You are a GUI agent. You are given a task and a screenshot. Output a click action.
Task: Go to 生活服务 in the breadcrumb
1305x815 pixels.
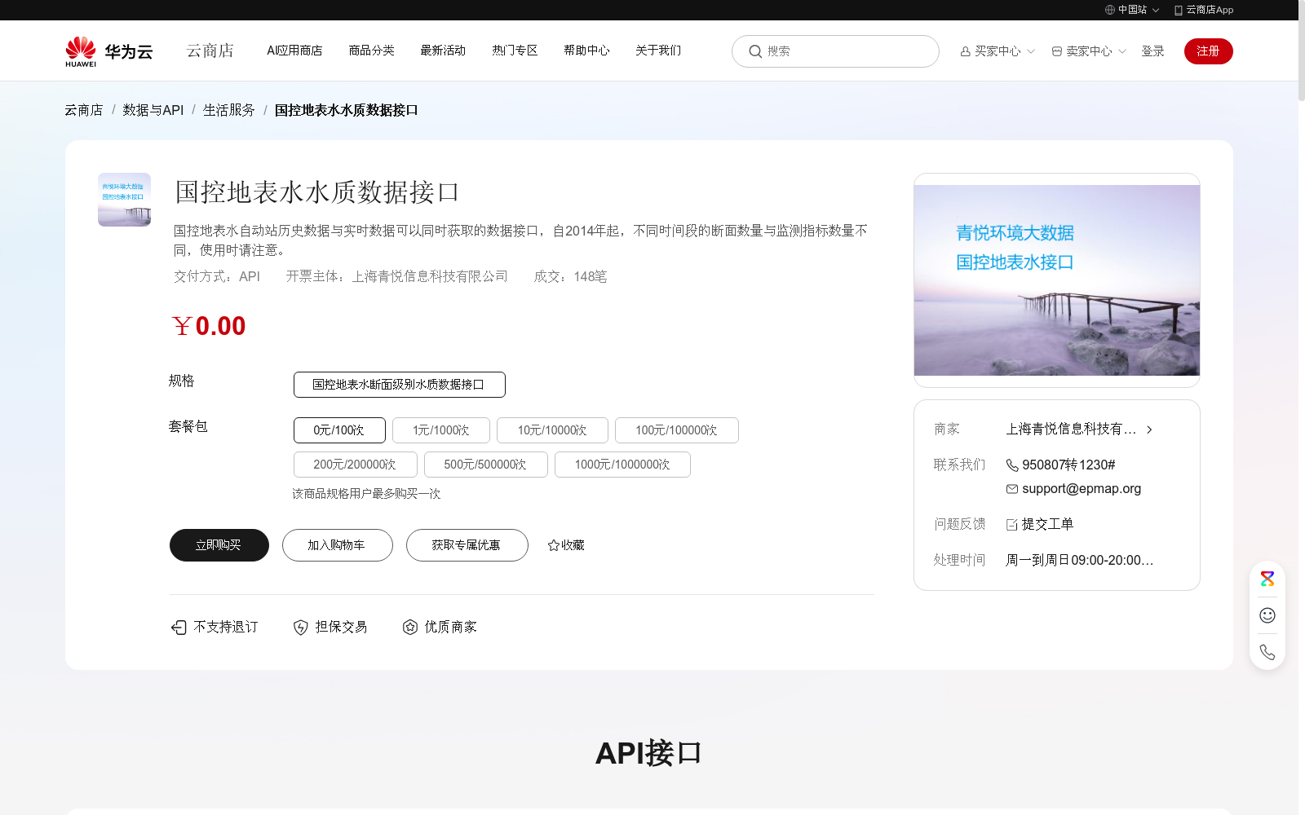[x=229, y=110]
